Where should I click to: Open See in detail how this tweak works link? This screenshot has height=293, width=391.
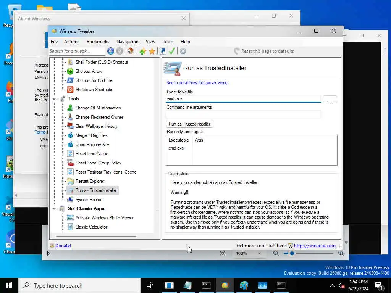pyautogui.click(x=197, y=83)
